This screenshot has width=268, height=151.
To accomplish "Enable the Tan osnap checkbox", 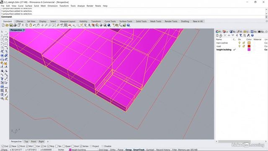I will point(57,146).
